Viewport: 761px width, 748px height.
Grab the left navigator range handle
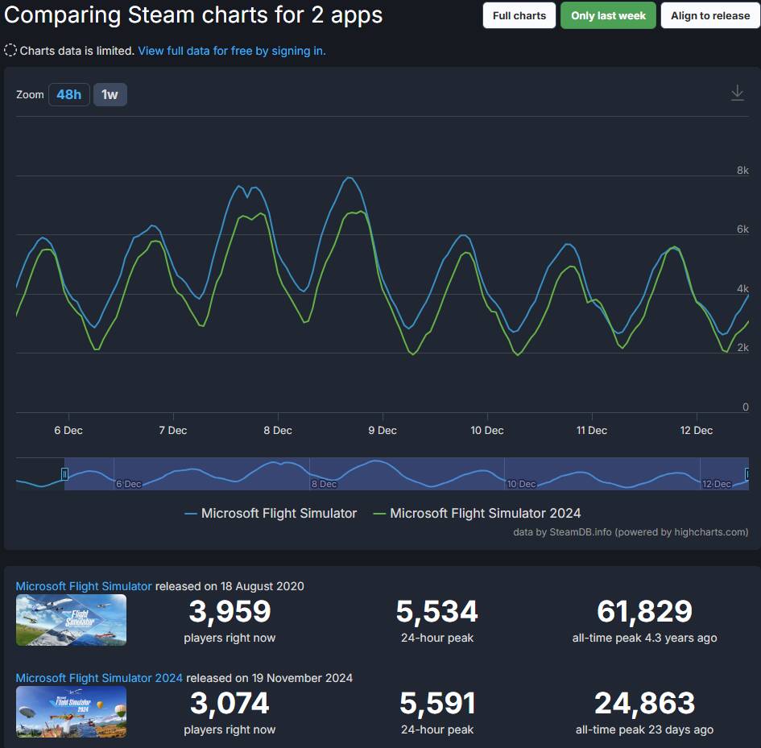pyautogui.click(x=64, y=473)
